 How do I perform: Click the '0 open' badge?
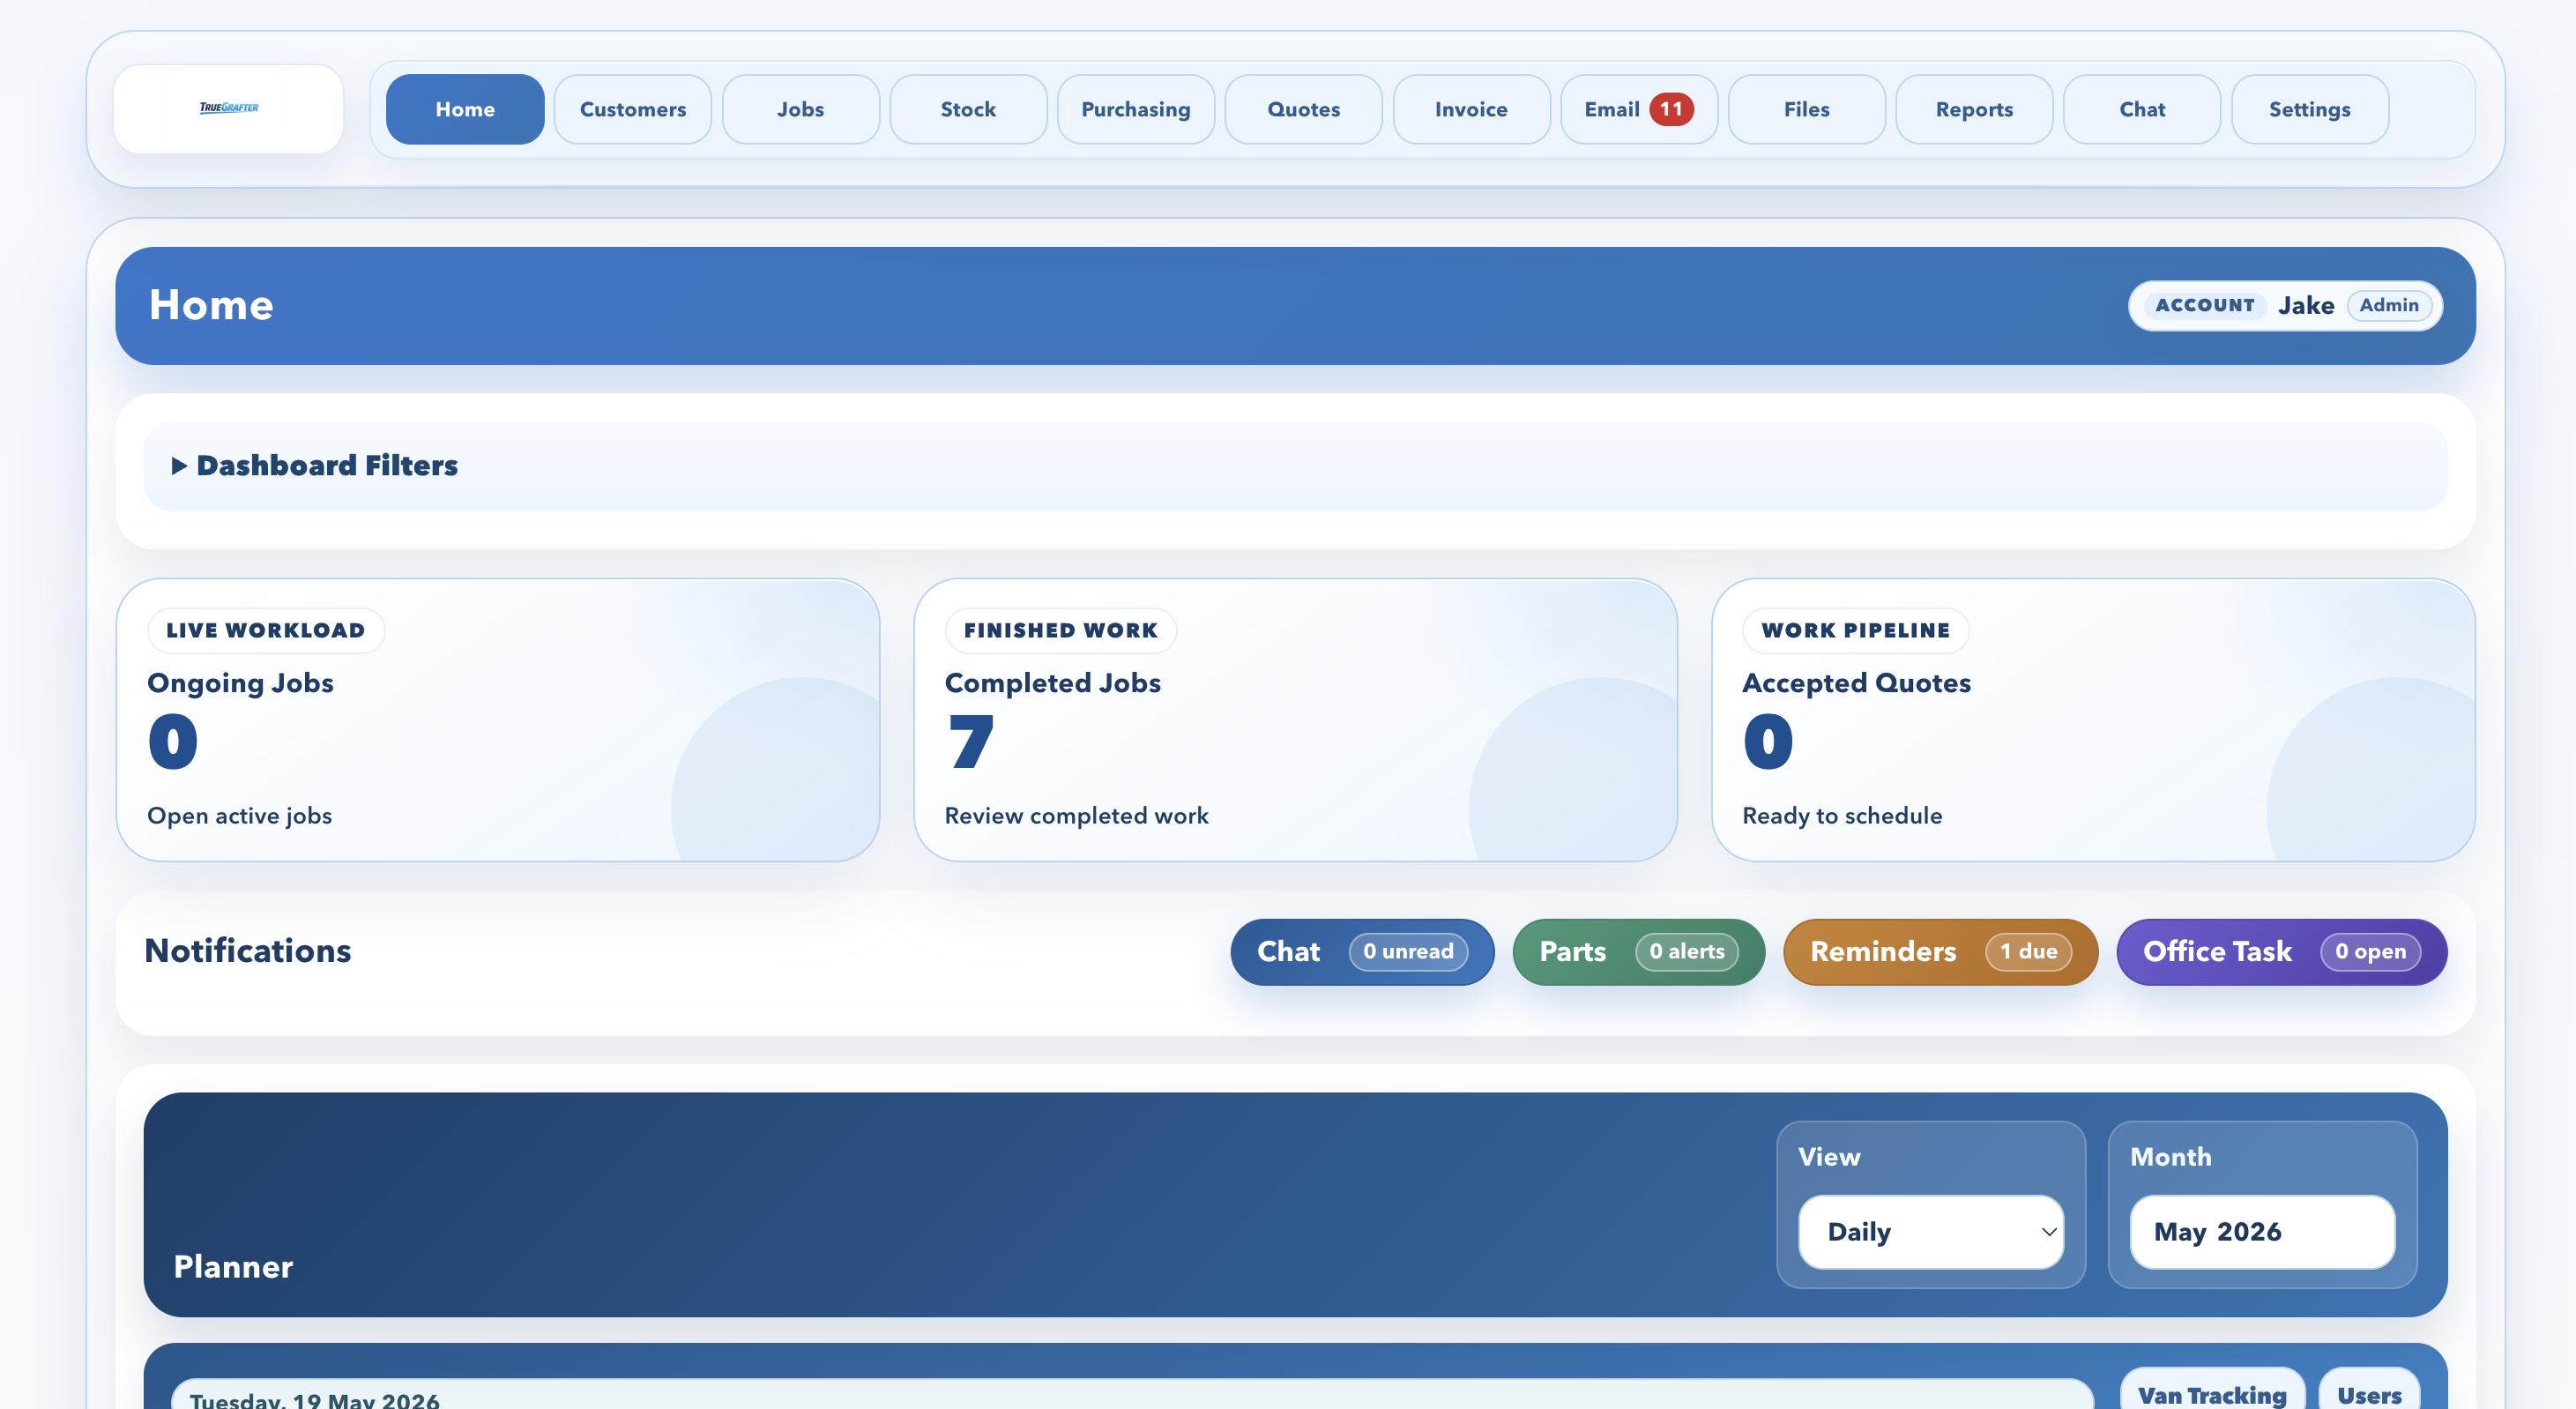[2370, 952]
